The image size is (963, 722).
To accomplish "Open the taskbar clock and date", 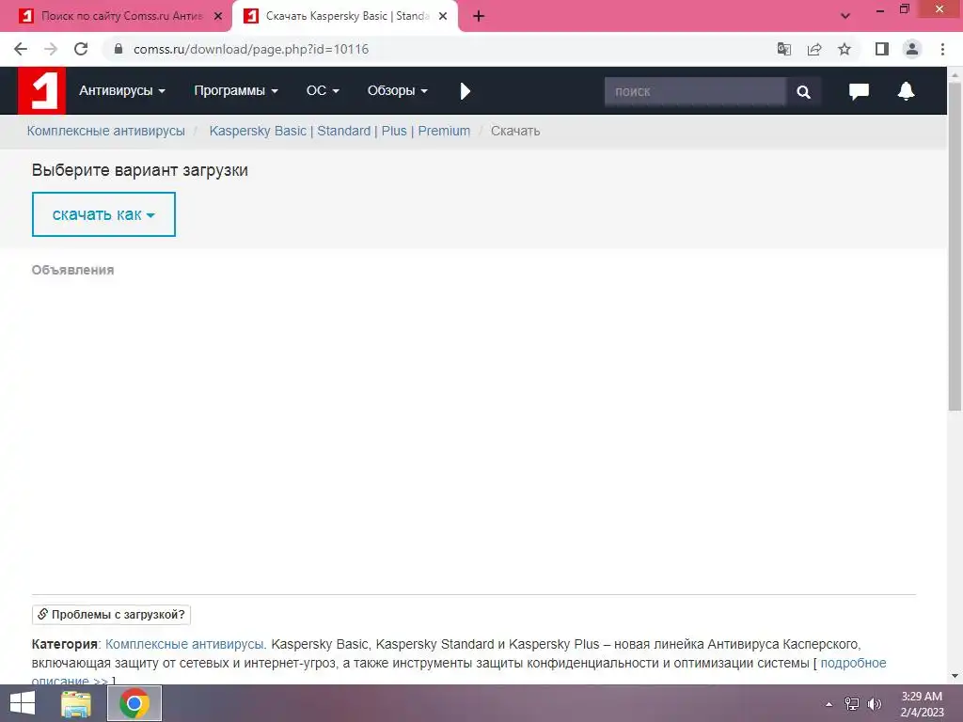I will click(922, 704).
